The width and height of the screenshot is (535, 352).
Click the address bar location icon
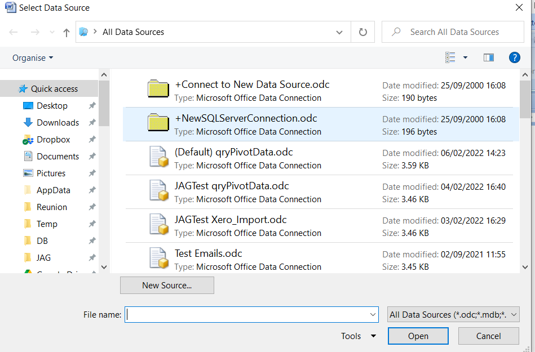[83, 32]
